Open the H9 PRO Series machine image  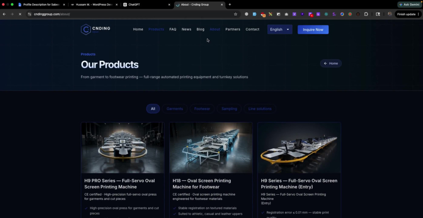pos(123,148)
